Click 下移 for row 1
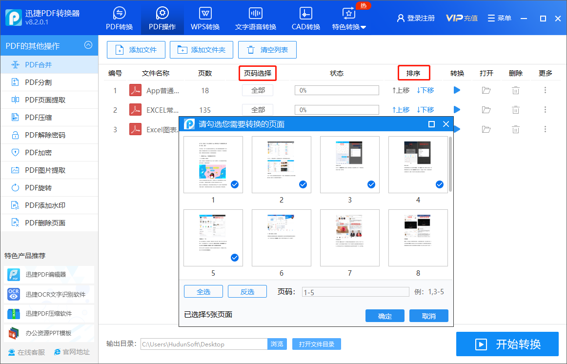Viewport: 567px width, 364px height. tap(425, 90)
